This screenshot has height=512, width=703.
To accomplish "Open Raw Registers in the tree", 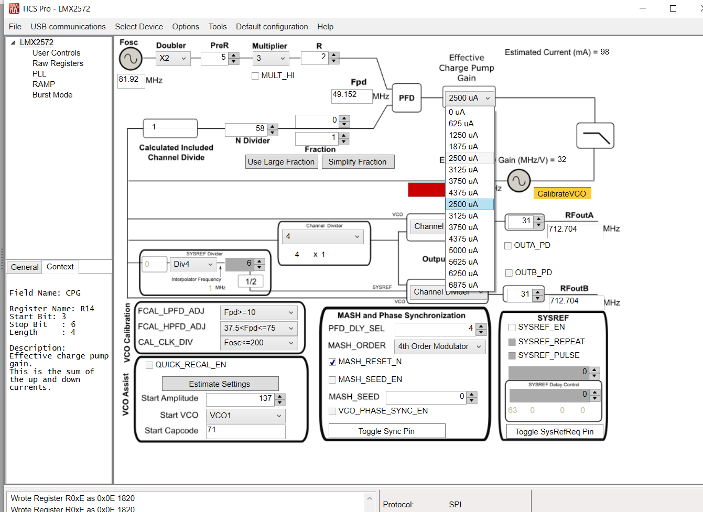I will tap(58, 63).
